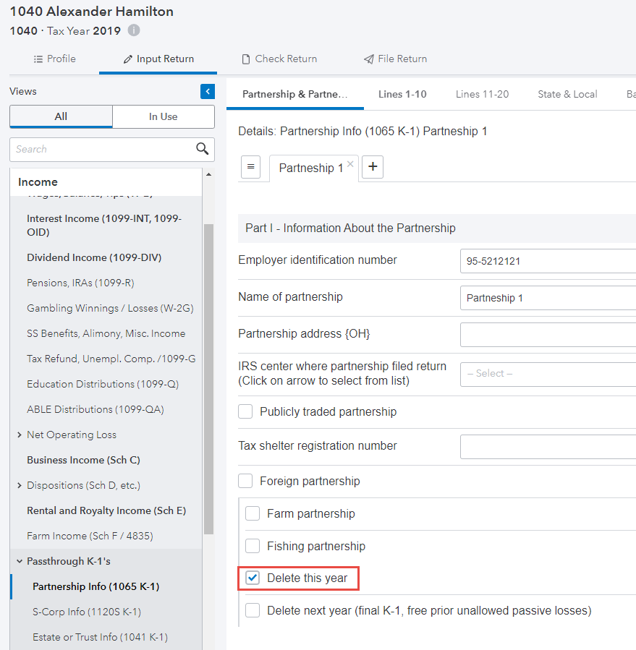The height and width of the screenshot is (650, 636).
Task: Open S-Corp Info (1120S K-1) link
Action: click(86, 612)
